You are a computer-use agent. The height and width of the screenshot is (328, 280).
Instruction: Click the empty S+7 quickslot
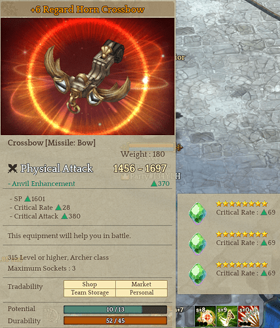point(185,316)
